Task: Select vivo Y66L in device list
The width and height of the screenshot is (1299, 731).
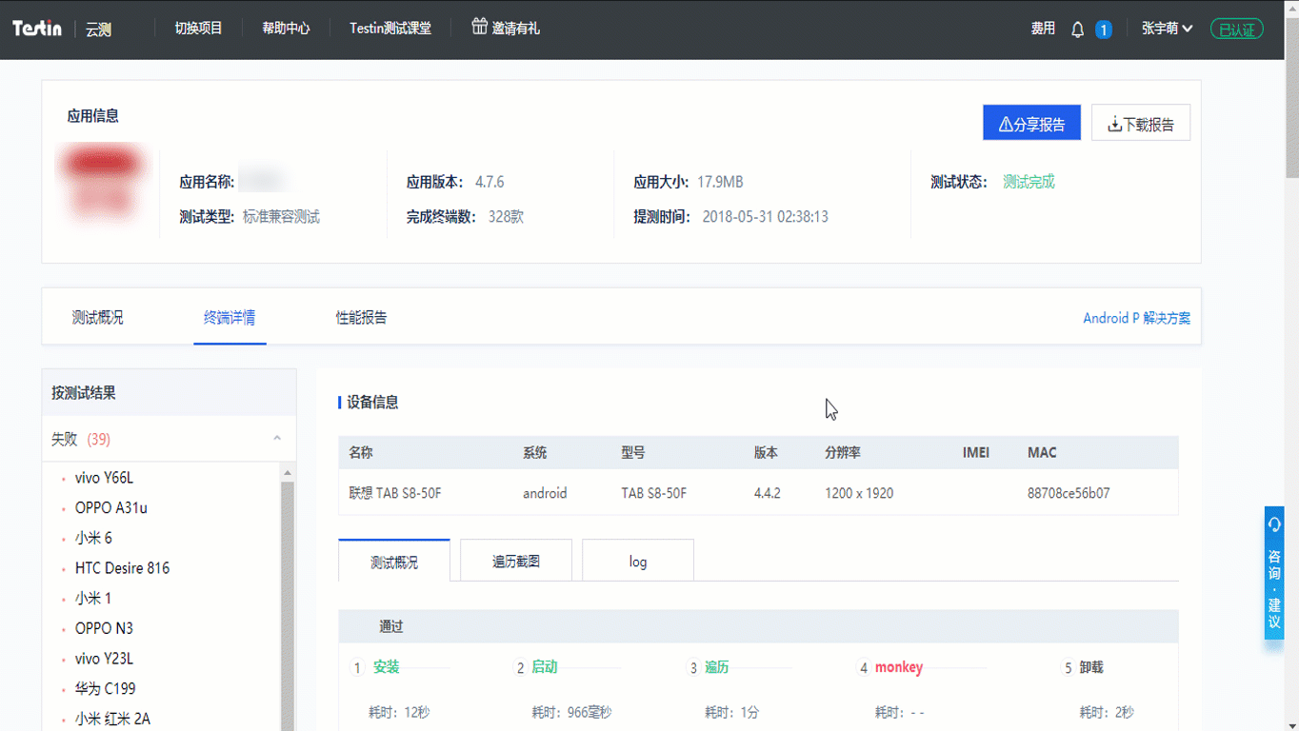Action: 104,478
